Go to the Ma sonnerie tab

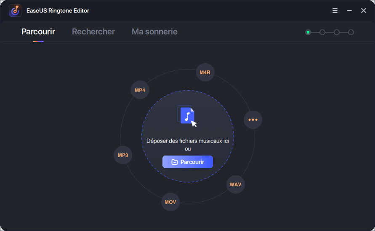coord(154,32)
